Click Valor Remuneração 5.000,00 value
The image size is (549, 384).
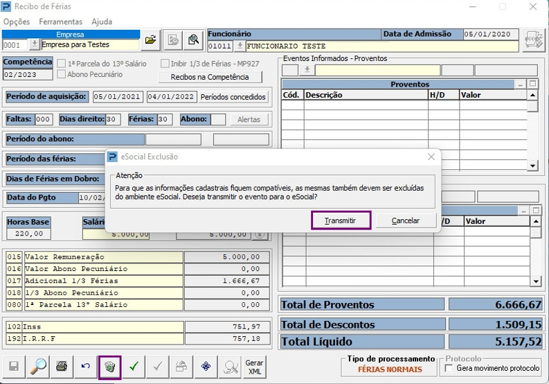pyautogui.click(x=227, y=257)
